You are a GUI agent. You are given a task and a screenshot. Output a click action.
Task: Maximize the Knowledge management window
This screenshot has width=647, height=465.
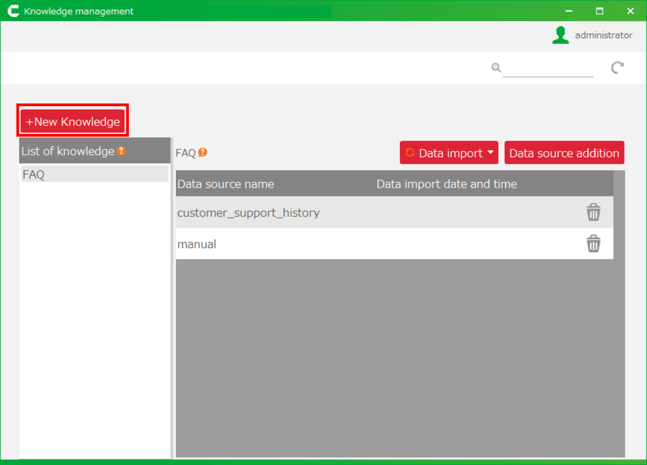click(x=599, y=11)
